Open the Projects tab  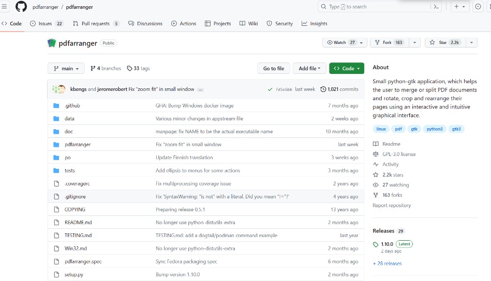click(218, 24)
